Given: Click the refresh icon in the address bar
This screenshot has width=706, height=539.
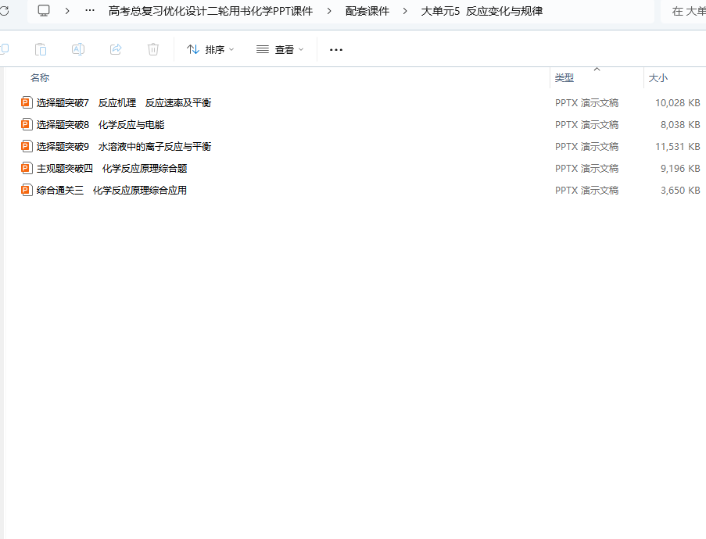Looking at the screenshot, I should click(4, 11).
